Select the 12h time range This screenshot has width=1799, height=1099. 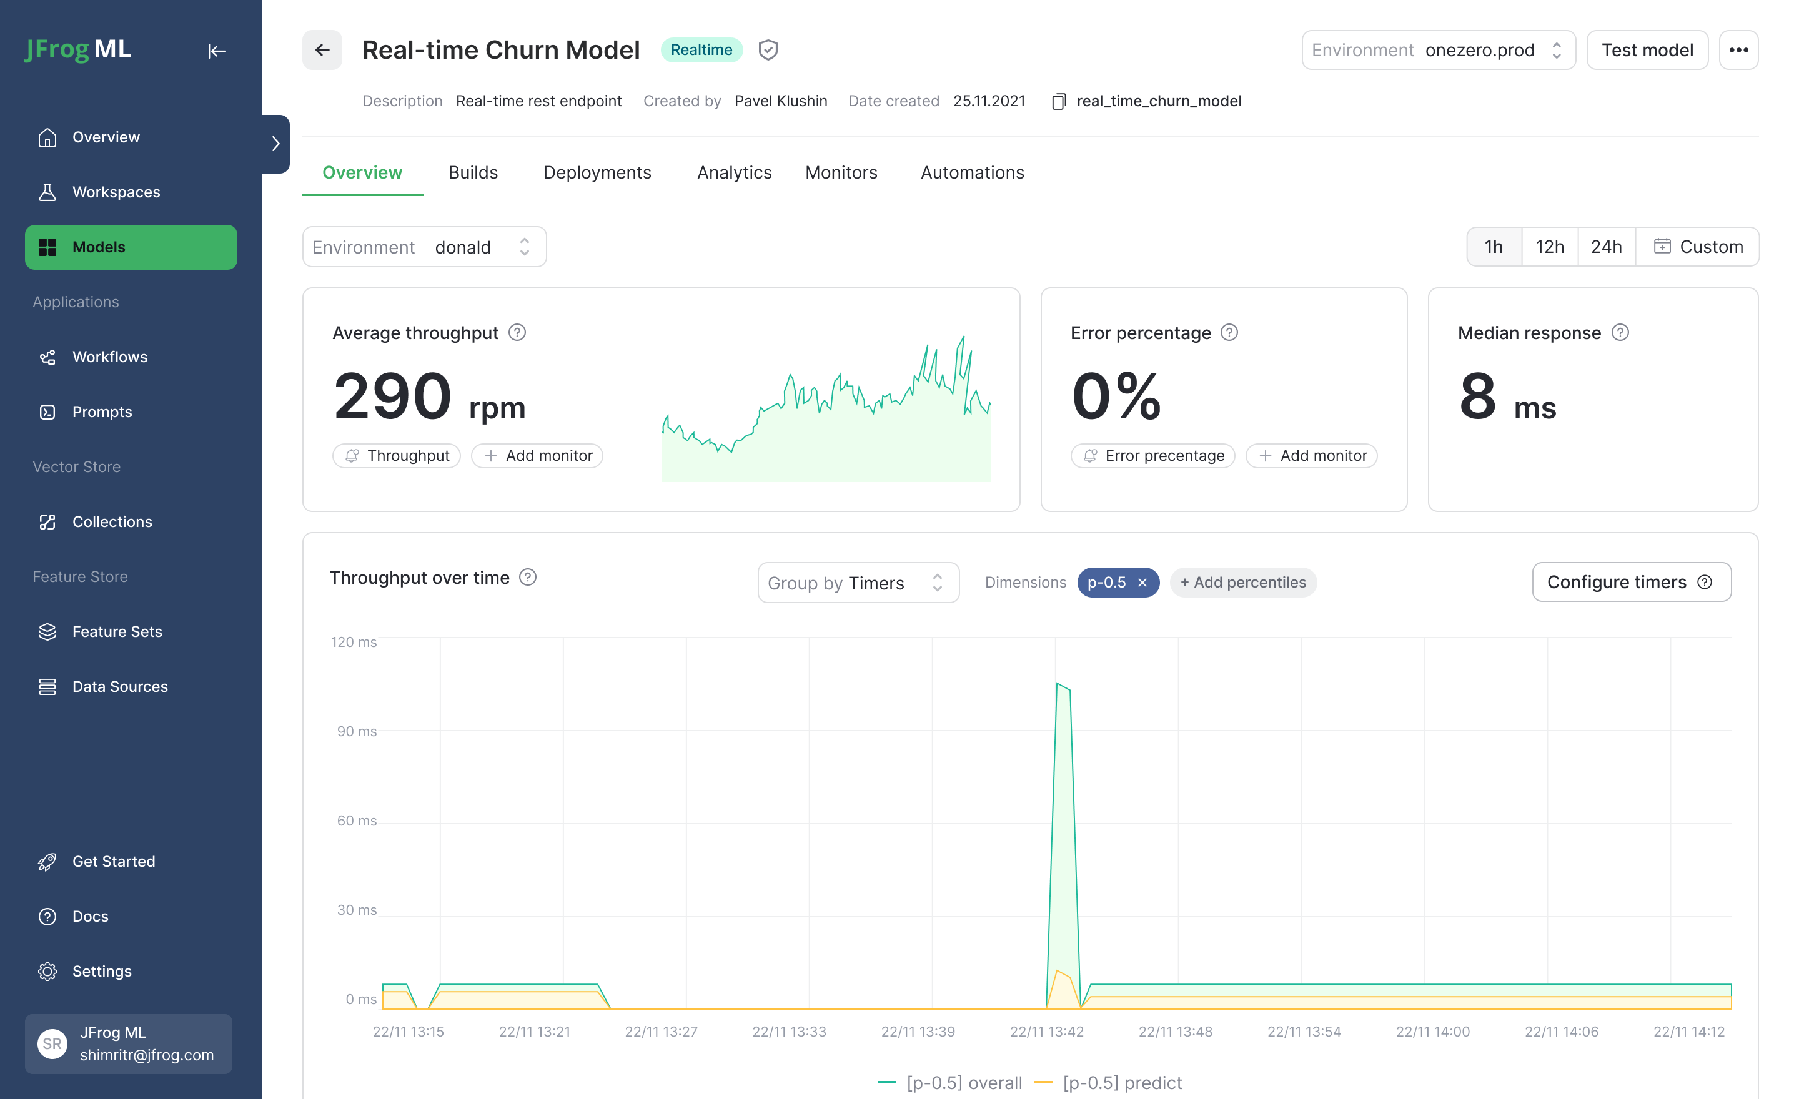tap(1549, 247)
